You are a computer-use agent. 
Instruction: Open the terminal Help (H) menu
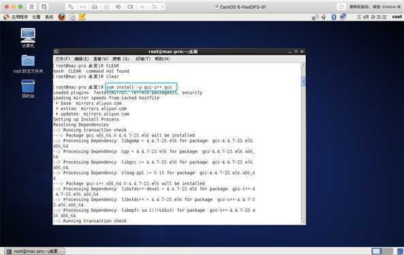tap(162, 59)
